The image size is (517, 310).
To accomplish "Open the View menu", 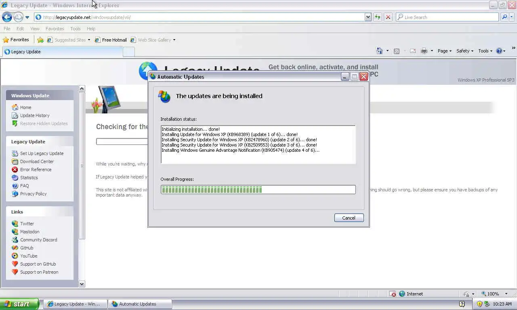I will click(35, 29).
